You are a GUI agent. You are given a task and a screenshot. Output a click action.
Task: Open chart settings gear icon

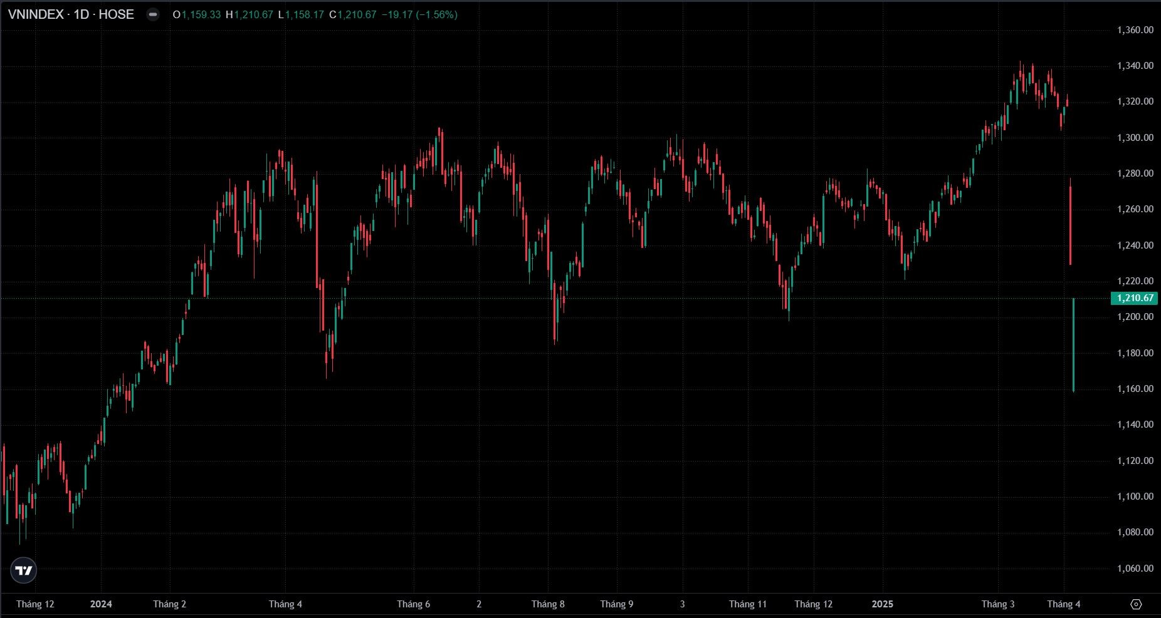[1136, 604]
